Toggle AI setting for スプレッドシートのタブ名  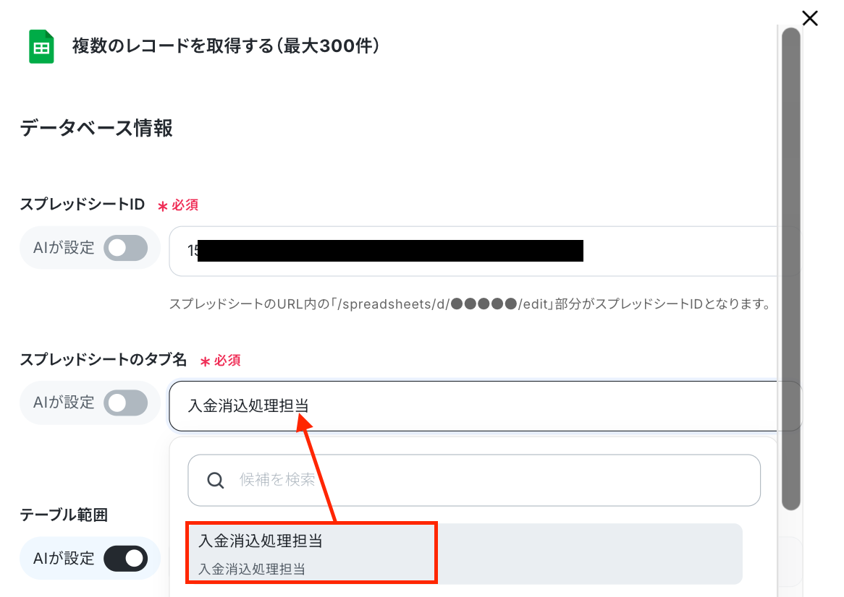[x=126, y=403]
